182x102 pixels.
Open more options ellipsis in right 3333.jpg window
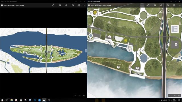[180, 5]
